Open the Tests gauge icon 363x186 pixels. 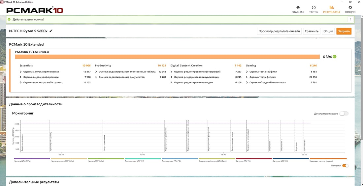point(313,8)
